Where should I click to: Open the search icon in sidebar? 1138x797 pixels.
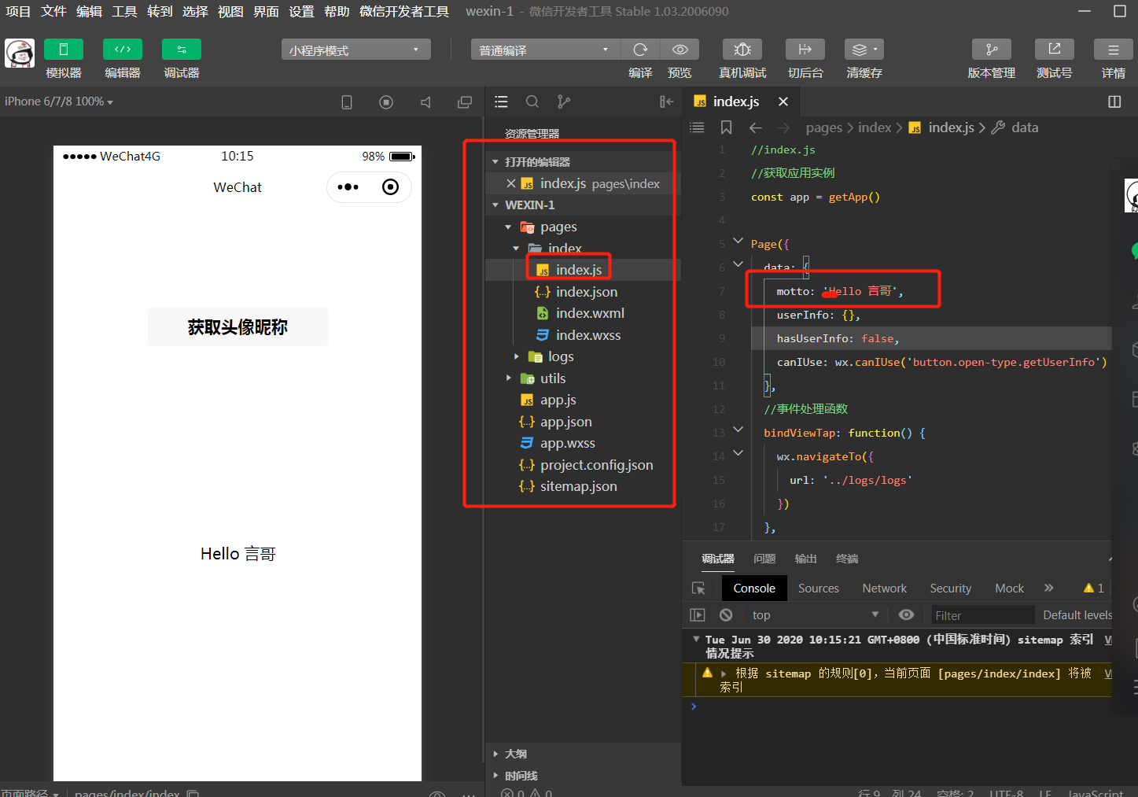[532, 101]
